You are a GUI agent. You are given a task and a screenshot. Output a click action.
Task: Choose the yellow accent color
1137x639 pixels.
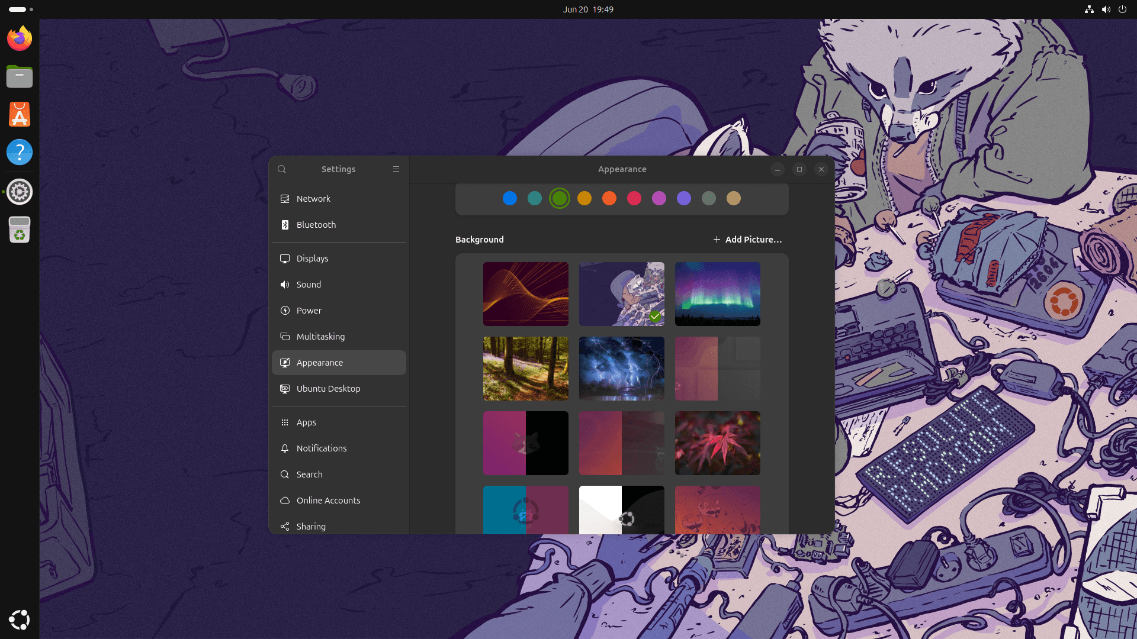(x=584, y=198)
